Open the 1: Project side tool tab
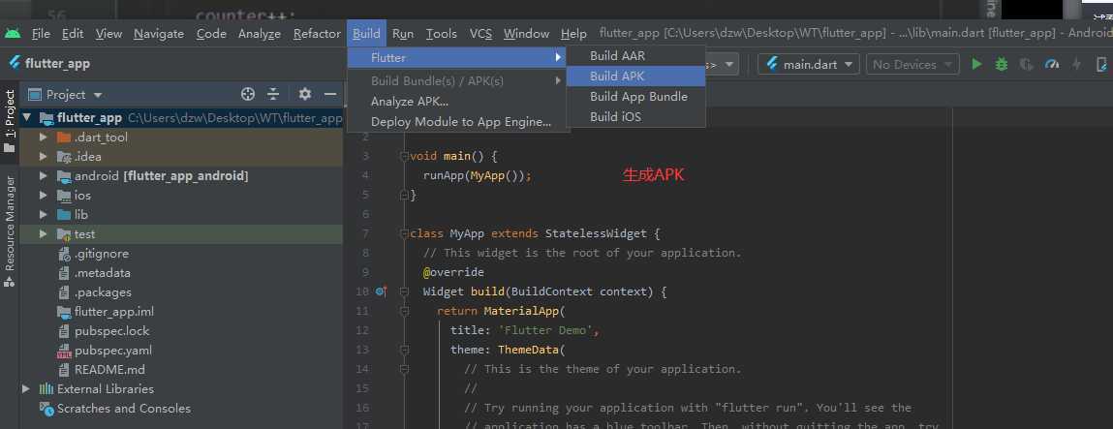 tap(10, 120)
